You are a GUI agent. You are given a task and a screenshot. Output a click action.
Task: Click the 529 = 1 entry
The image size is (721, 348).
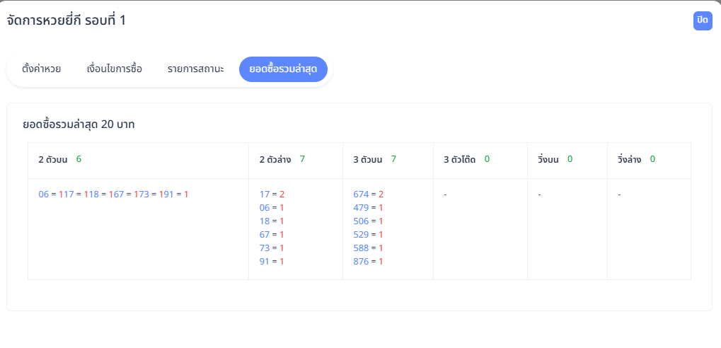[368, 234]
